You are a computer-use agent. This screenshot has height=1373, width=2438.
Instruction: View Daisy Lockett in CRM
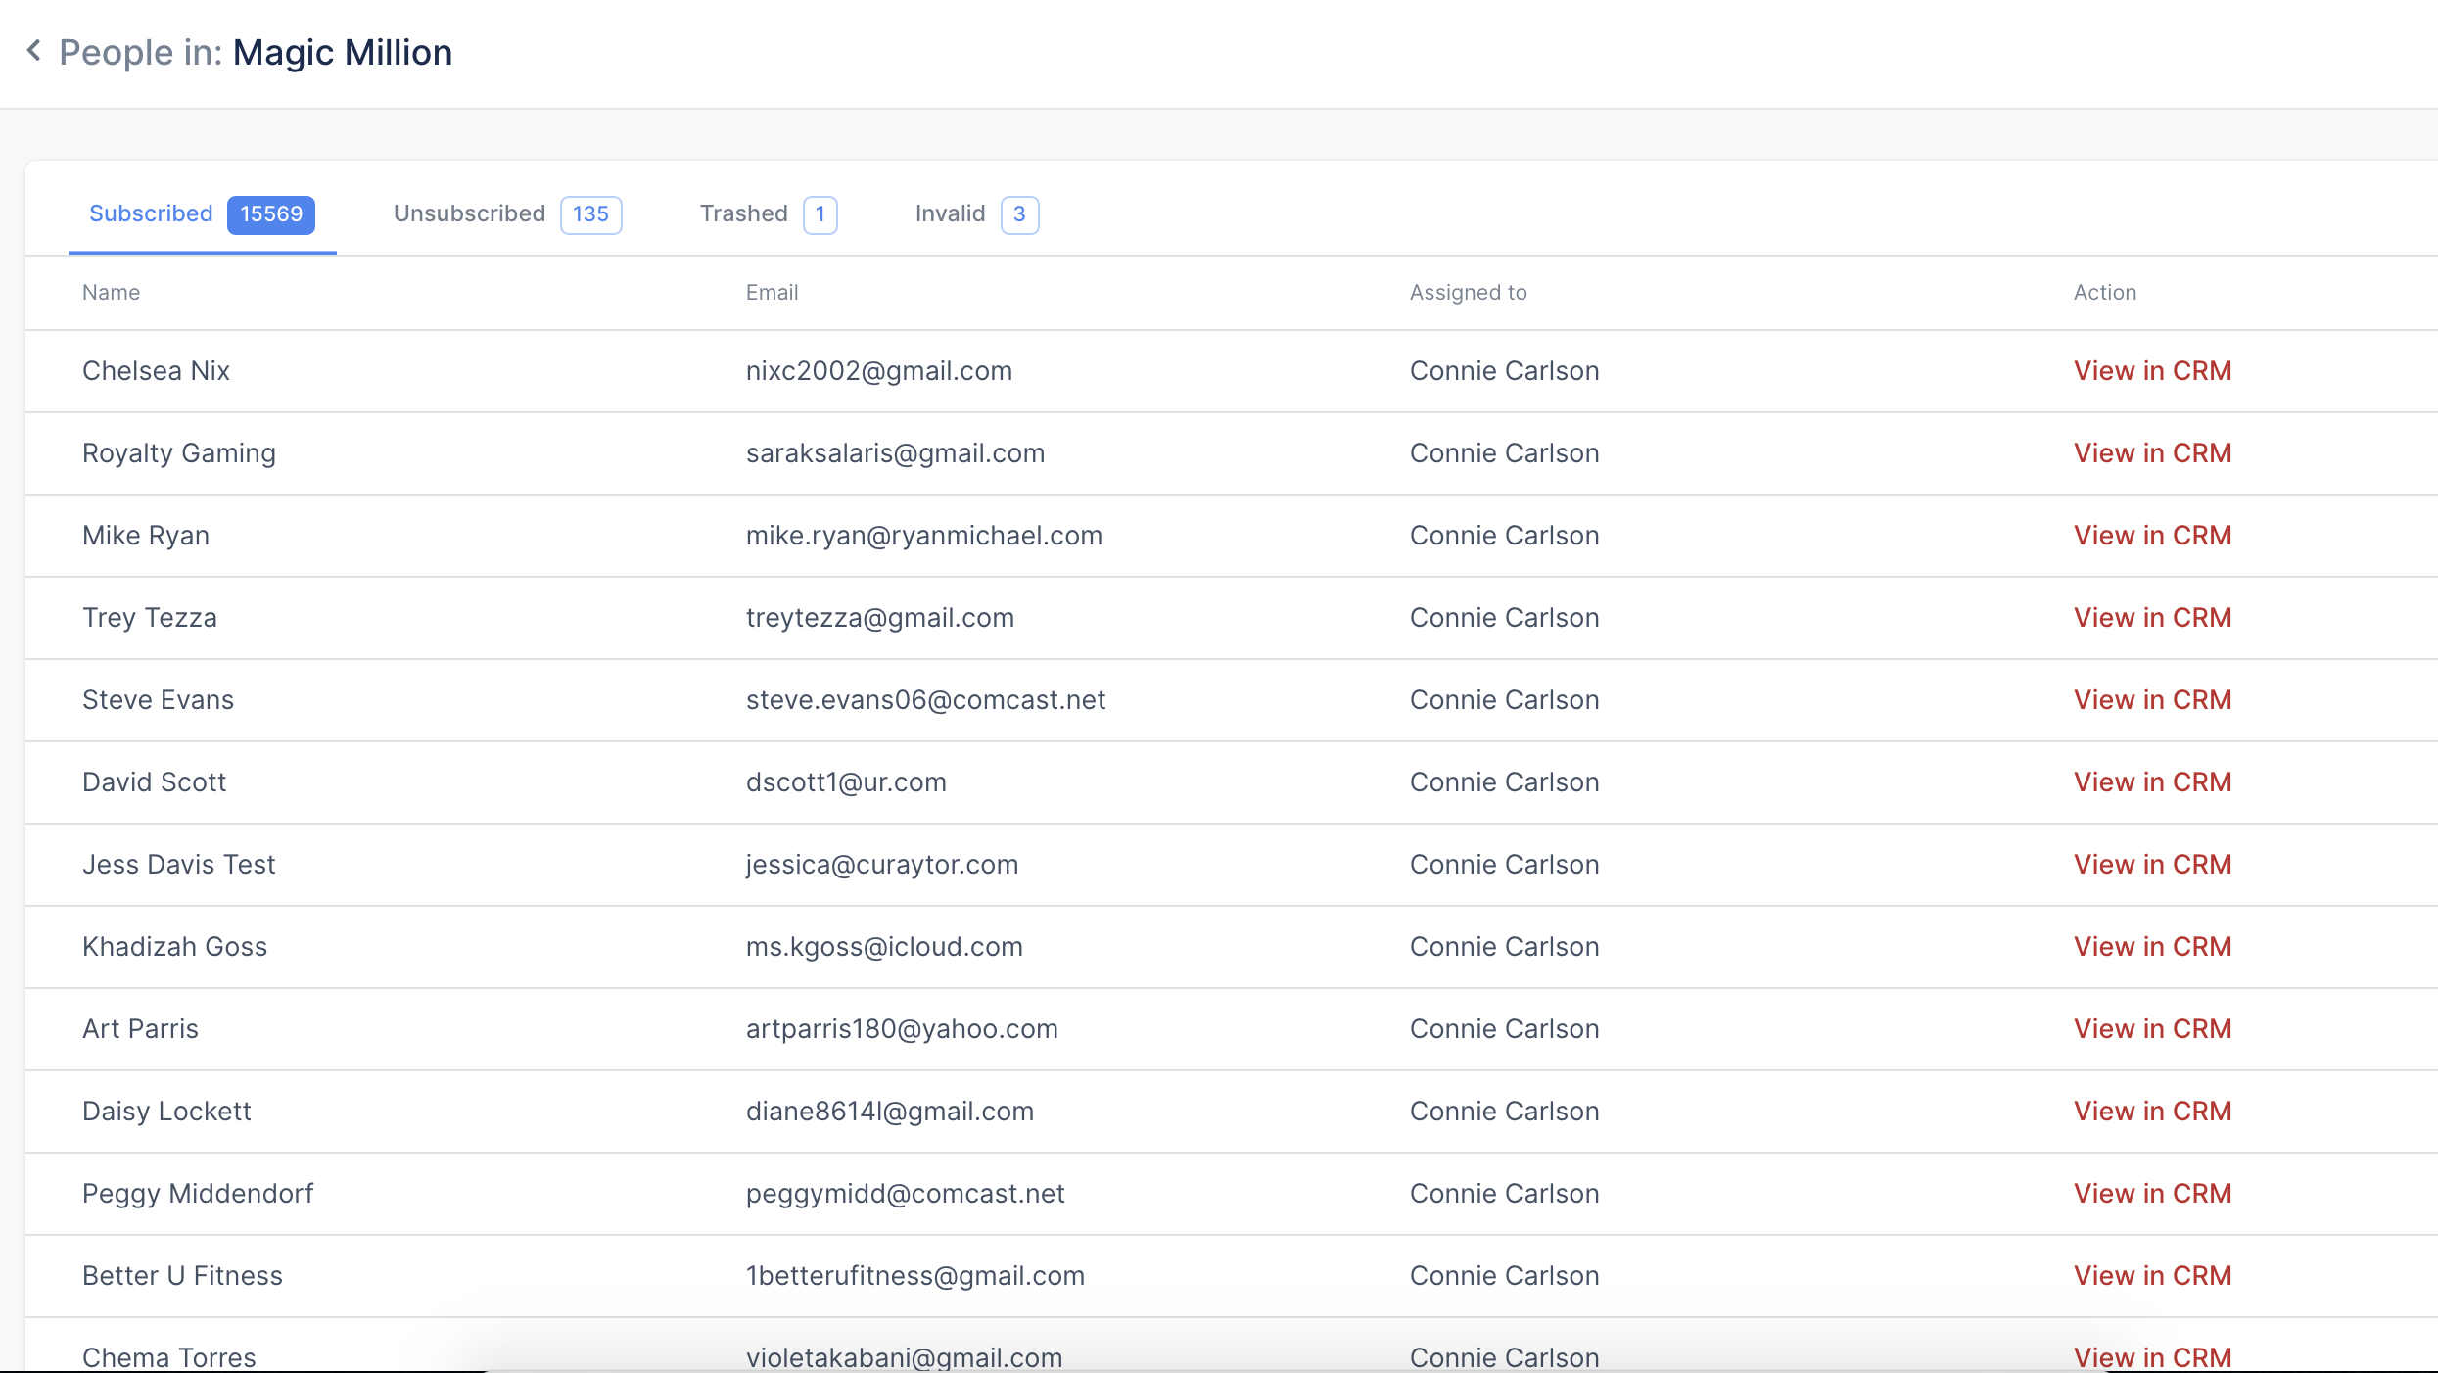2153,1111
